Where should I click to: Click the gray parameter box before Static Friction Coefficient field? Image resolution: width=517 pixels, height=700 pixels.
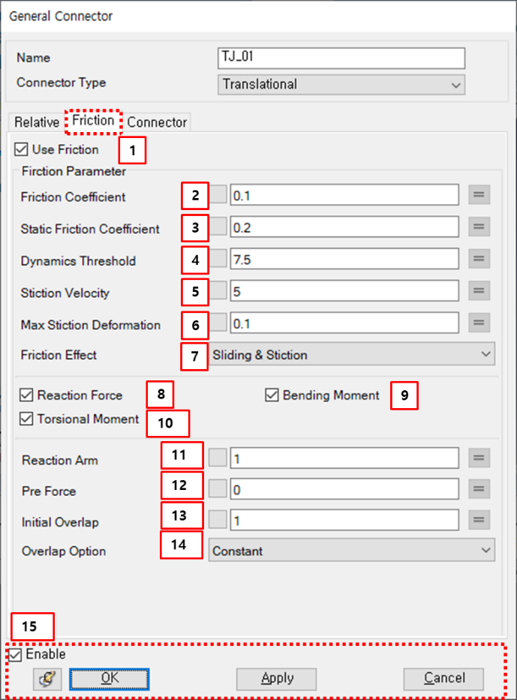click(x=218, y=227)
